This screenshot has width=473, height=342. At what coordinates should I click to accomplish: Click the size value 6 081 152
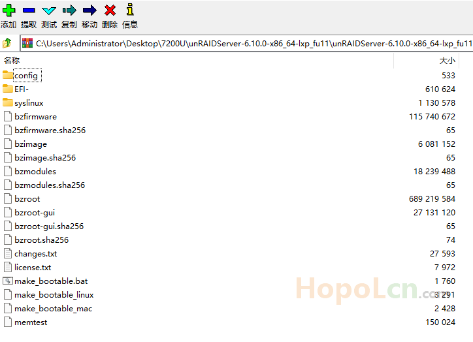coord(436,144)
